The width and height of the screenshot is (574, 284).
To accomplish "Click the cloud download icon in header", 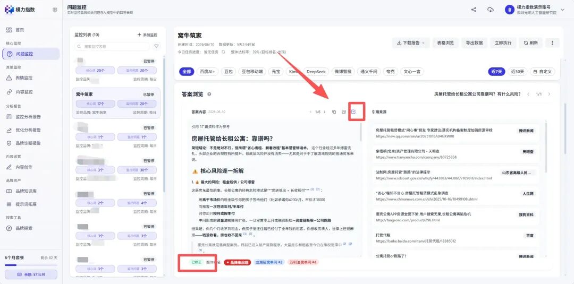I will coord(491,10).
